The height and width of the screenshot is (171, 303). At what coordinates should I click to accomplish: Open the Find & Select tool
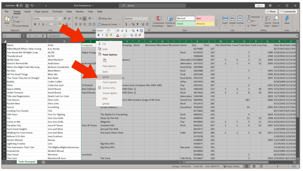click(x=276, y=21)
